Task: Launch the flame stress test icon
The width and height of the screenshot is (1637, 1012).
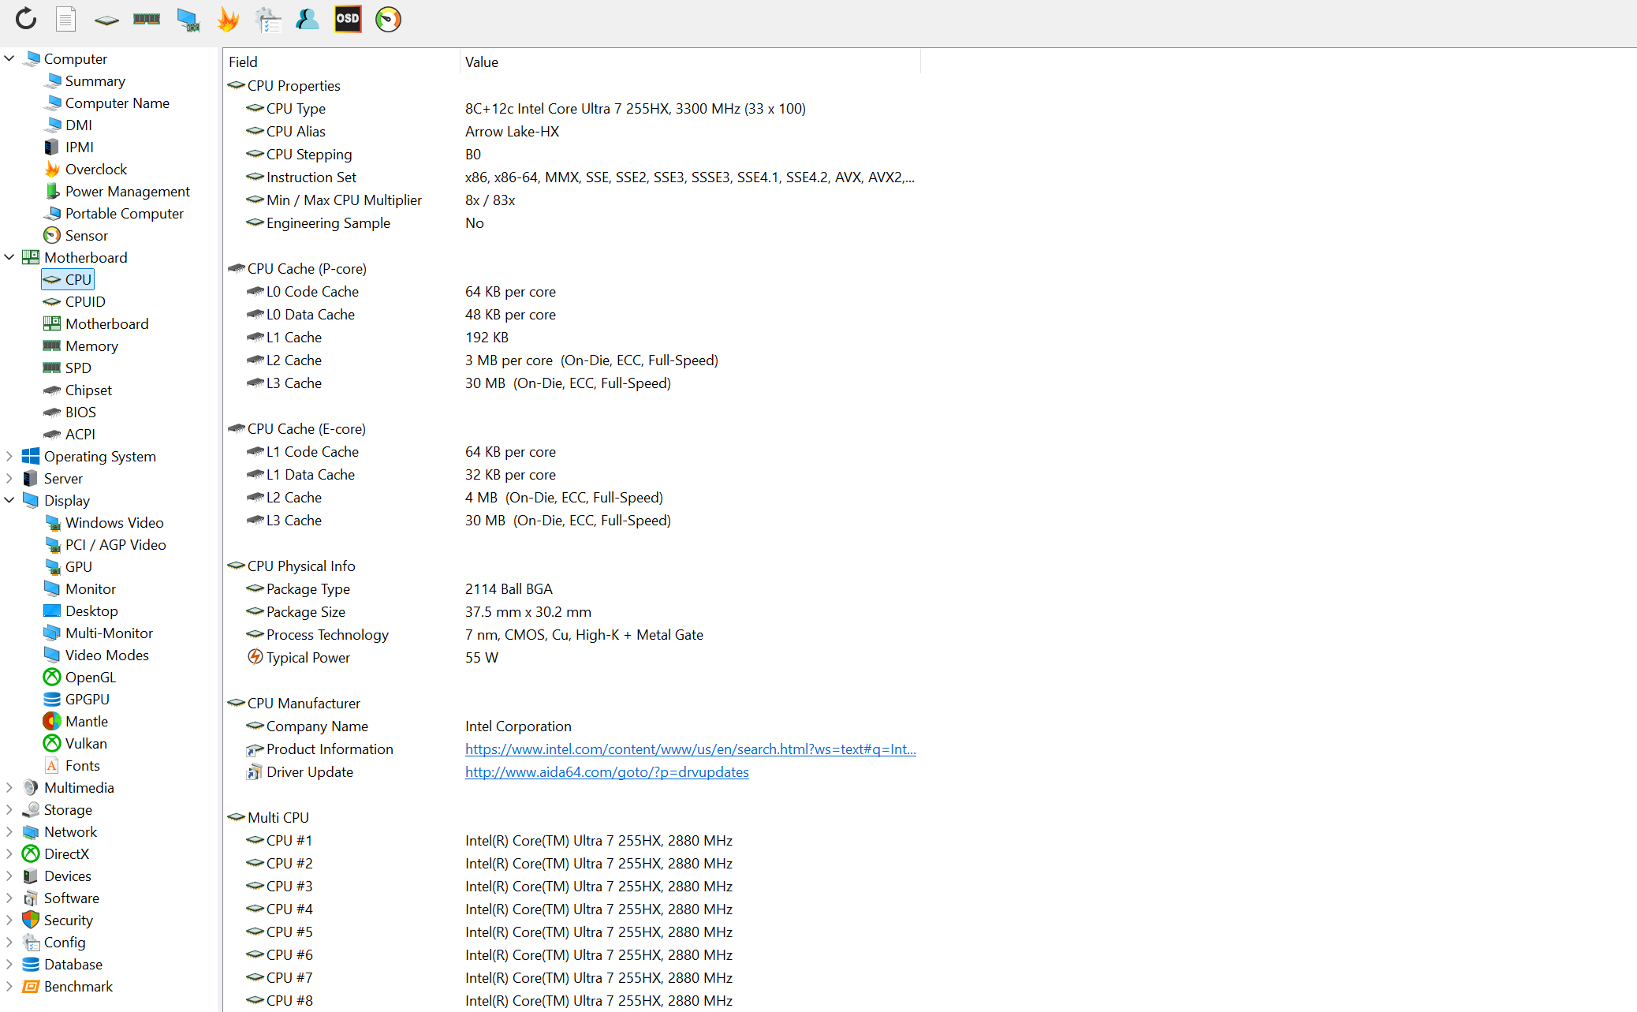Action: 228,19
